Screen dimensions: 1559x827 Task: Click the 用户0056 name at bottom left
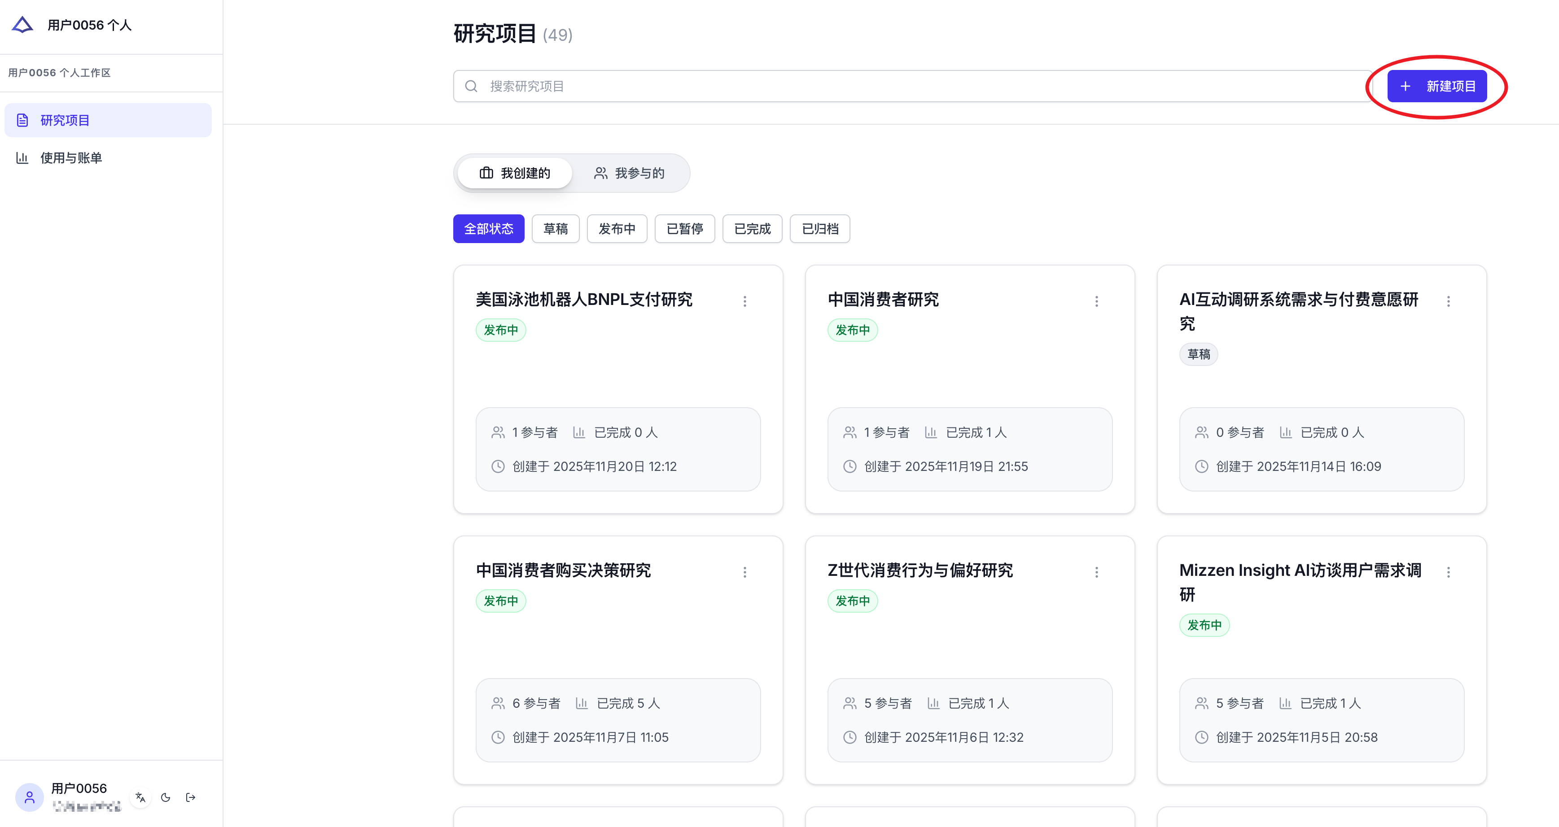[79, 788]
